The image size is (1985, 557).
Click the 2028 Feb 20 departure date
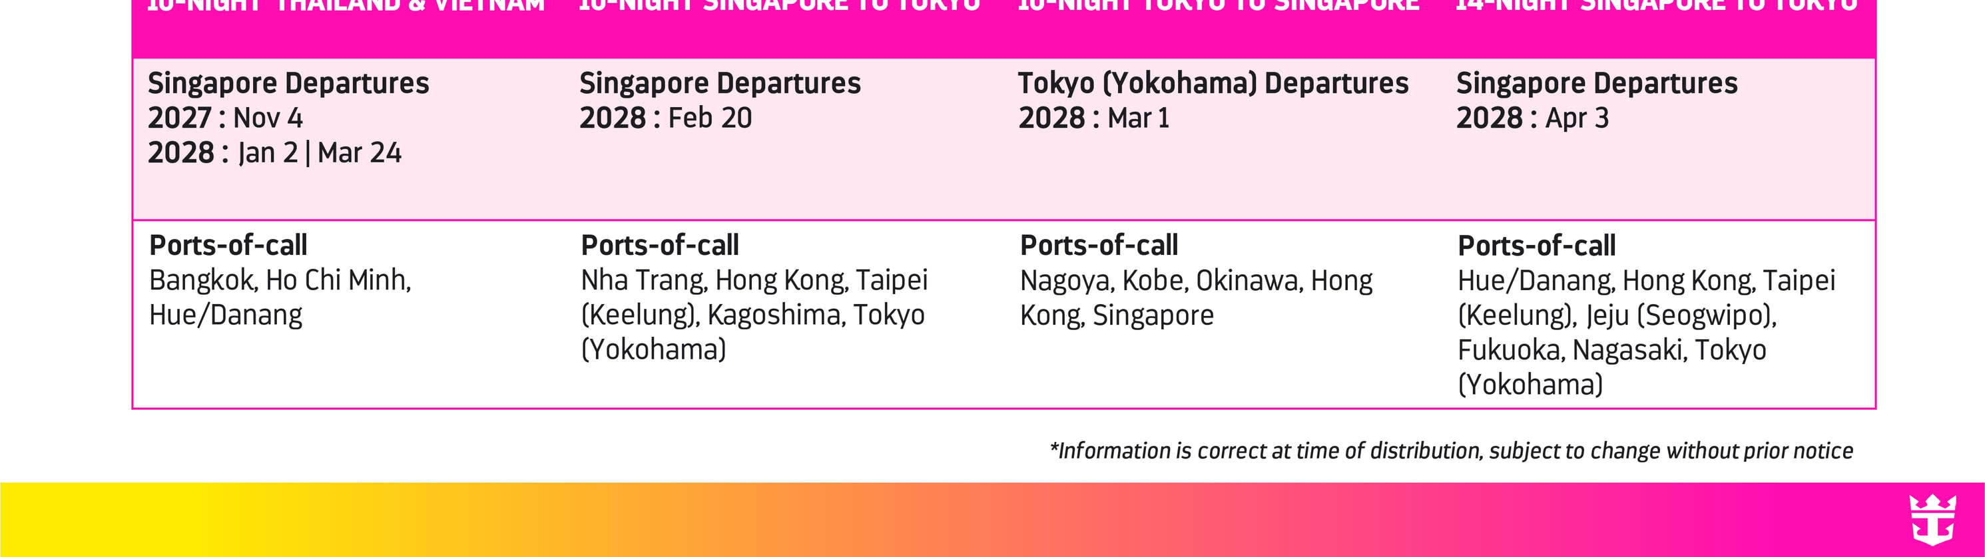665,118
